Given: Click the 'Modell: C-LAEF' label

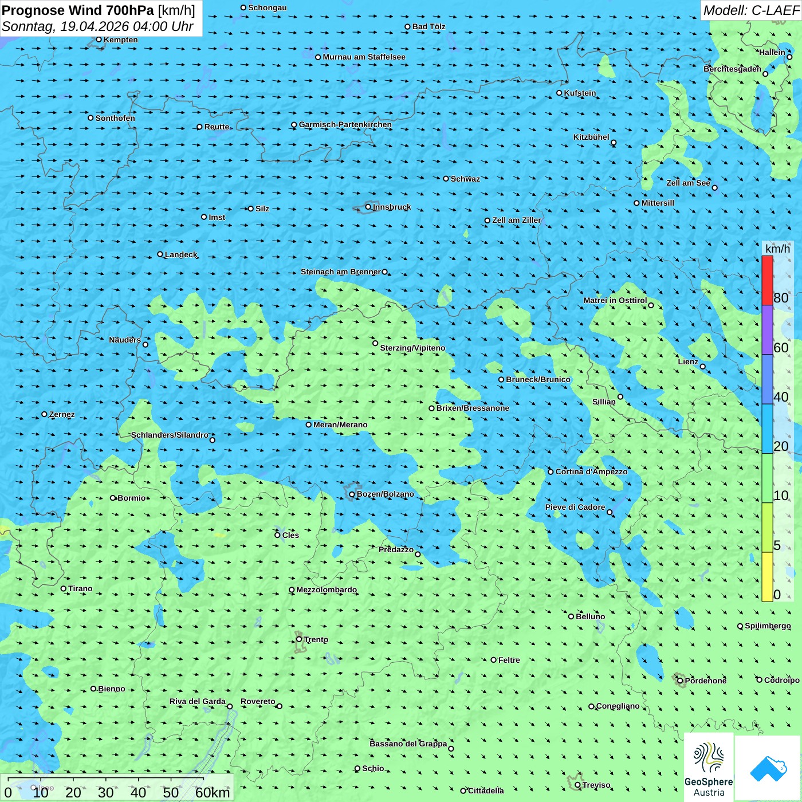Looking at the screenshot, I should click(x=751, y=10).
